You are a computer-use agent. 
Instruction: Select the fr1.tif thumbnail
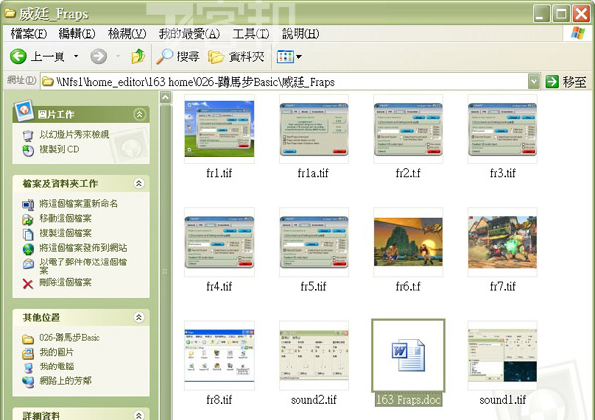[x=219, y=129]
